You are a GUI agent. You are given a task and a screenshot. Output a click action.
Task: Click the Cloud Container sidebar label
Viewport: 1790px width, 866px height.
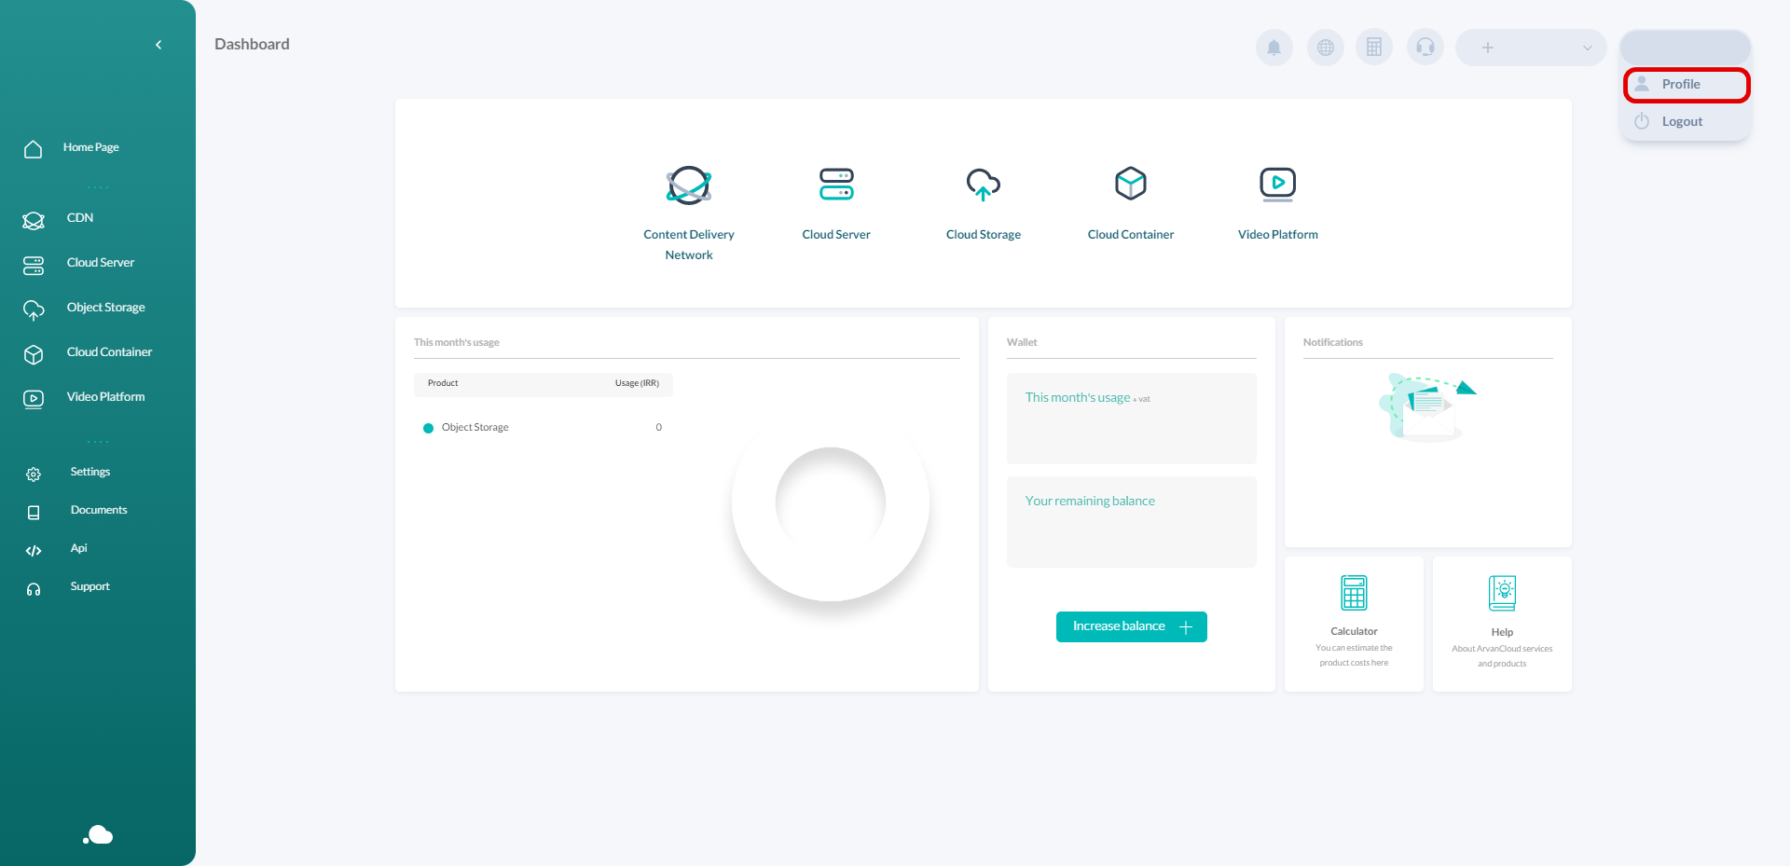tap(109, 352)
